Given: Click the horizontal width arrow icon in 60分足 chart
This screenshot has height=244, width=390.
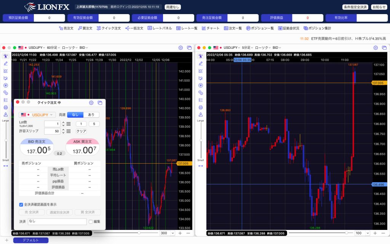Looking at the screenshot, I should (x=5, y=166).
